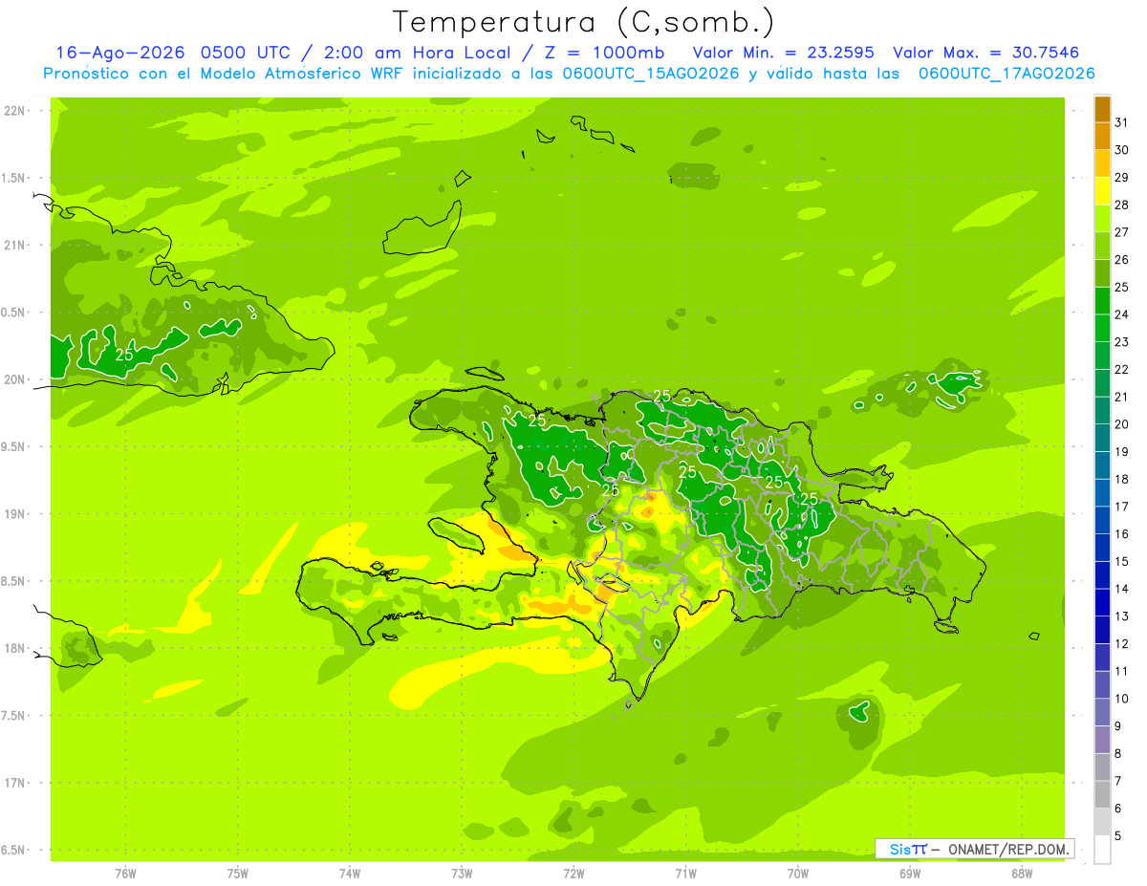Click the '22N' latitude axis label

click(x=15, y=111)
